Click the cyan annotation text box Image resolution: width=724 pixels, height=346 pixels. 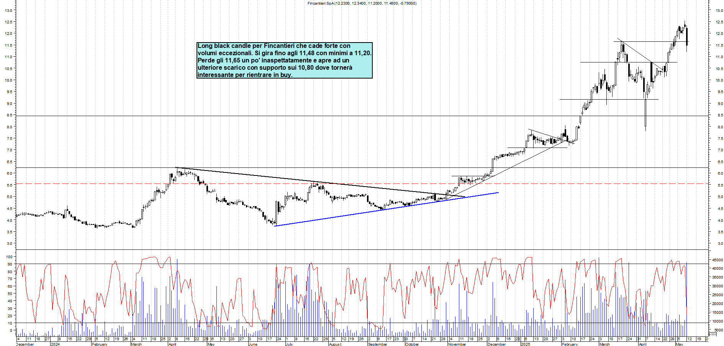point(285,60)
